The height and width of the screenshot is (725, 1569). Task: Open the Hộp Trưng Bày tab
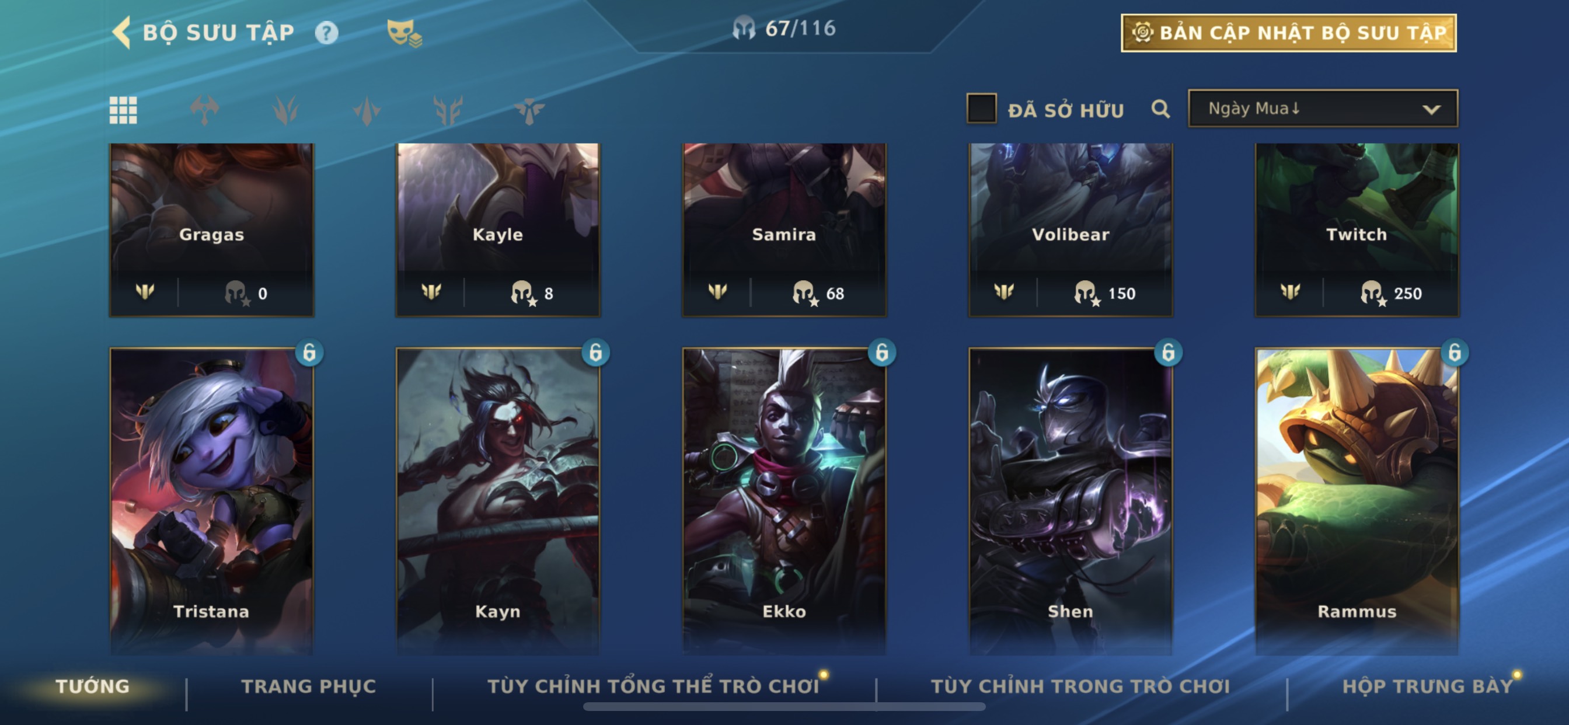(x=1428, y=686)
